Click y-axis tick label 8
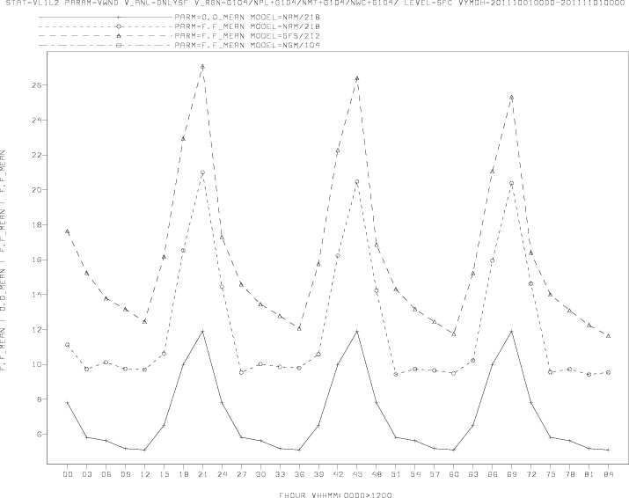Screen dimensions: 629x498 [39, 399]
